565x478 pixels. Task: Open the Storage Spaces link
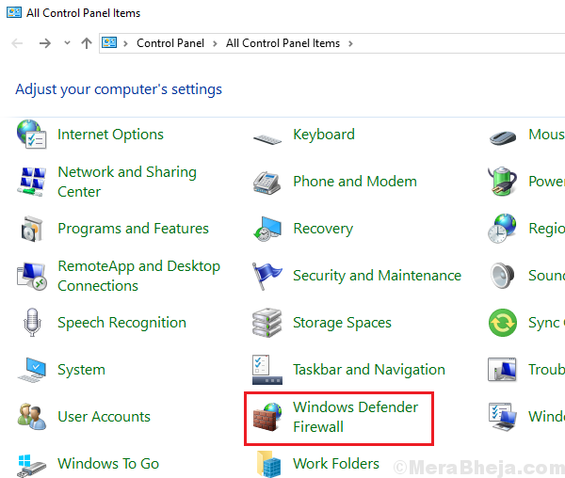click(343, 323)
